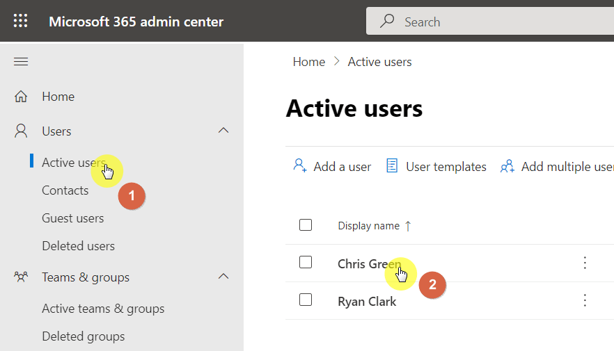The height and width of the screenshot is (351, 614).
Task: Open Deleted users in the sidebar
Action: point(78,246)
